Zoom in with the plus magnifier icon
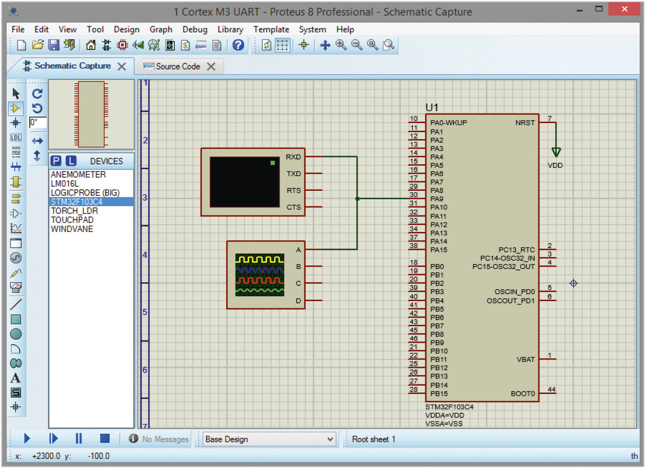This screenshot has width=646, height=469. [341, 45]
